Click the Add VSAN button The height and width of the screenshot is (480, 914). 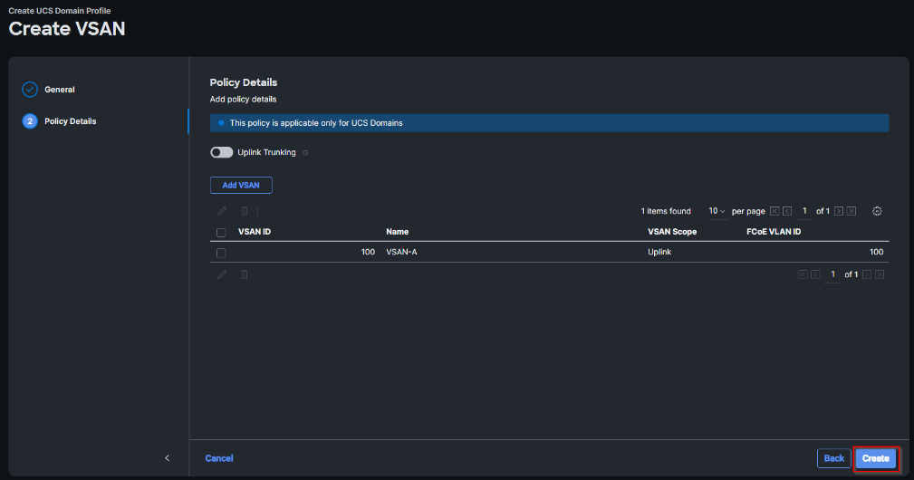click(x=241, y=185)
